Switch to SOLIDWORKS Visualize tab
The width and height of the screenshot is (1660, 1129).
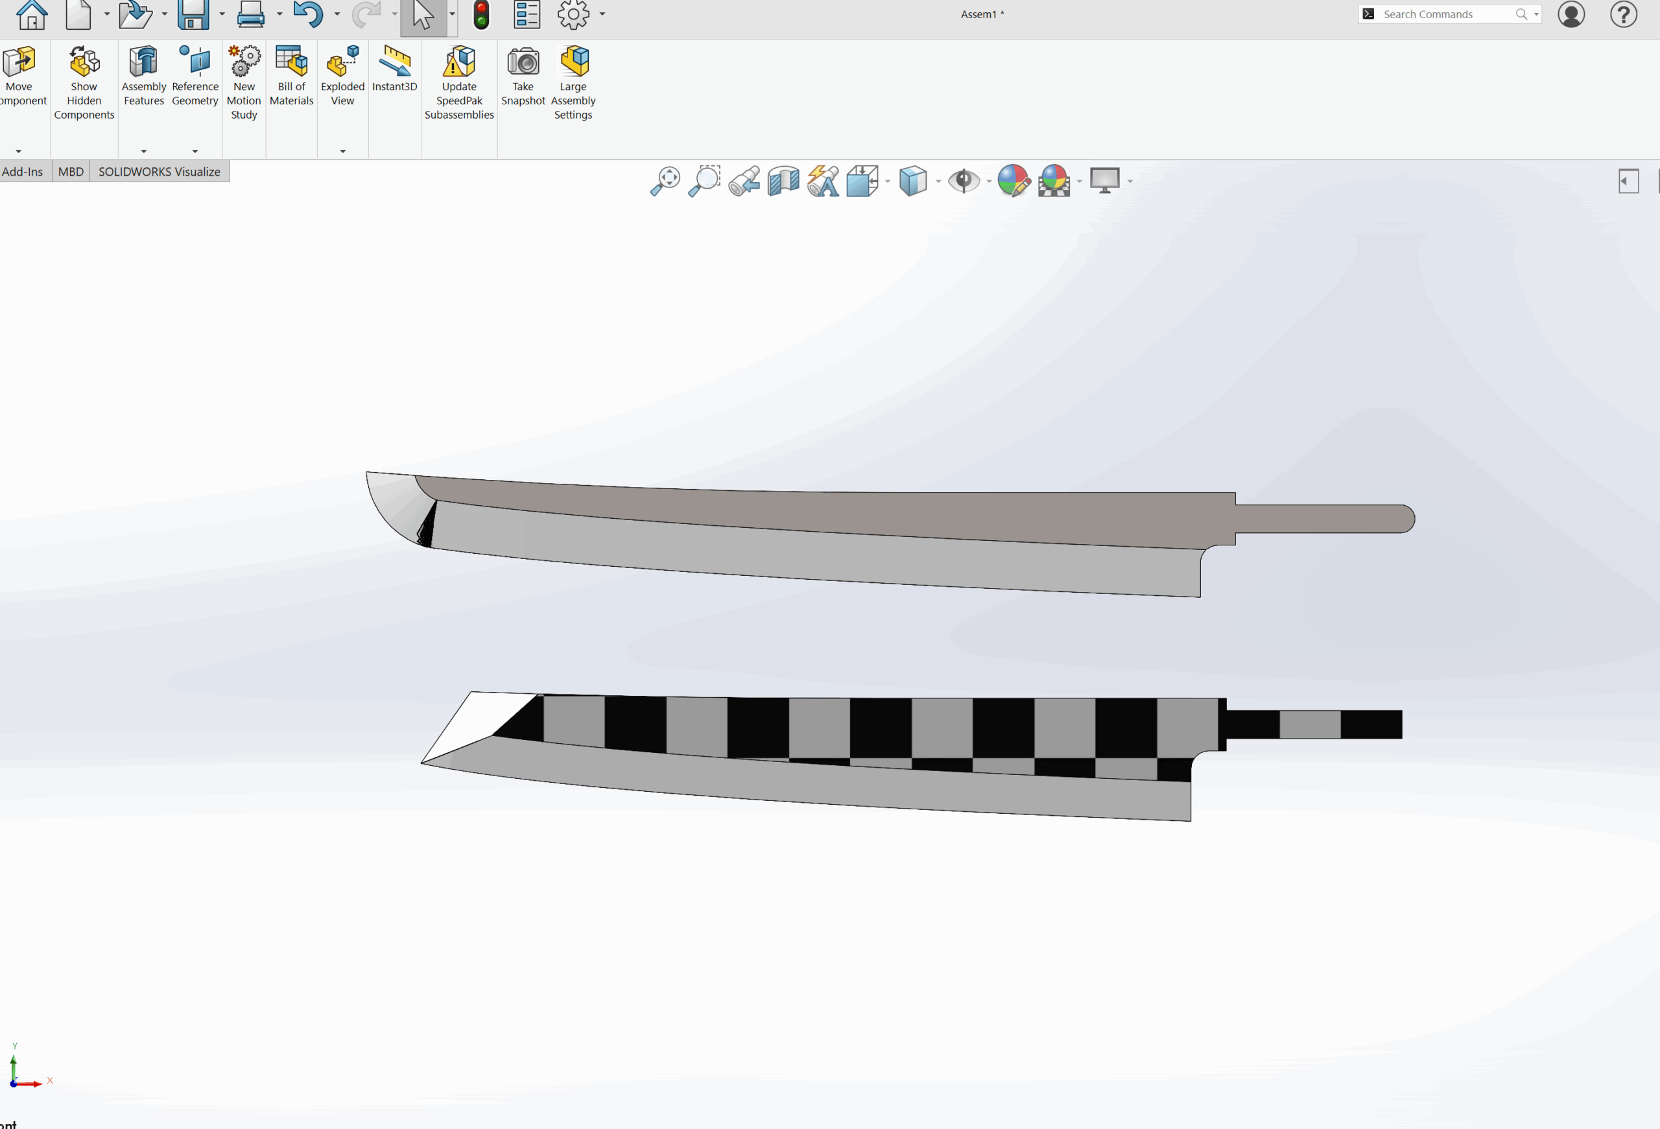coord(160,172)
